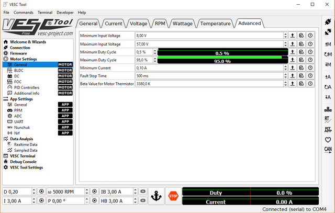Click the Duty 0.0 % display bar
Screen dimensions: 335x213
click(x=250, y=192)
